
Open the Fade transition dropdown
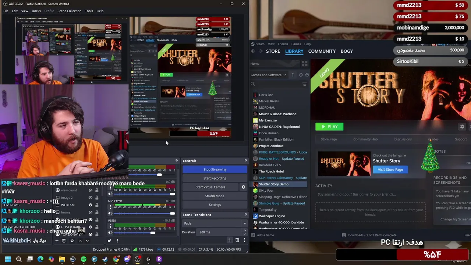point(215,223)
